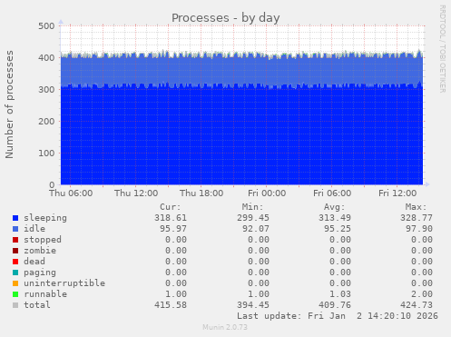451x337 pixels.
Task: Click the 500 y-axis tick label
Action: 46,26
